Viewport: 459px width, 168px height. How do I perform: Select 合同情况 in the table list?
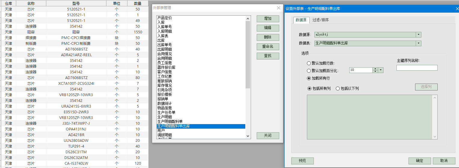tap(201, 54)
